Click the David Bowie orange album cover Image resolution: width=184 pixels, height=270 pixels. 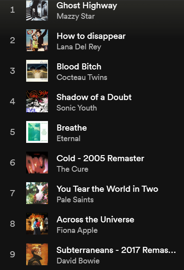coord(37,254)
